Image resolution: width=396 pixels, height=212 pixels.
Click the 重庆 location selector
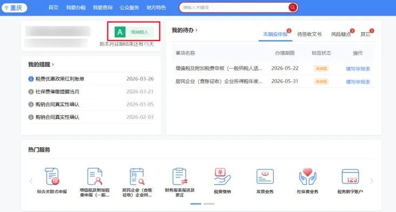coord(14,8)
